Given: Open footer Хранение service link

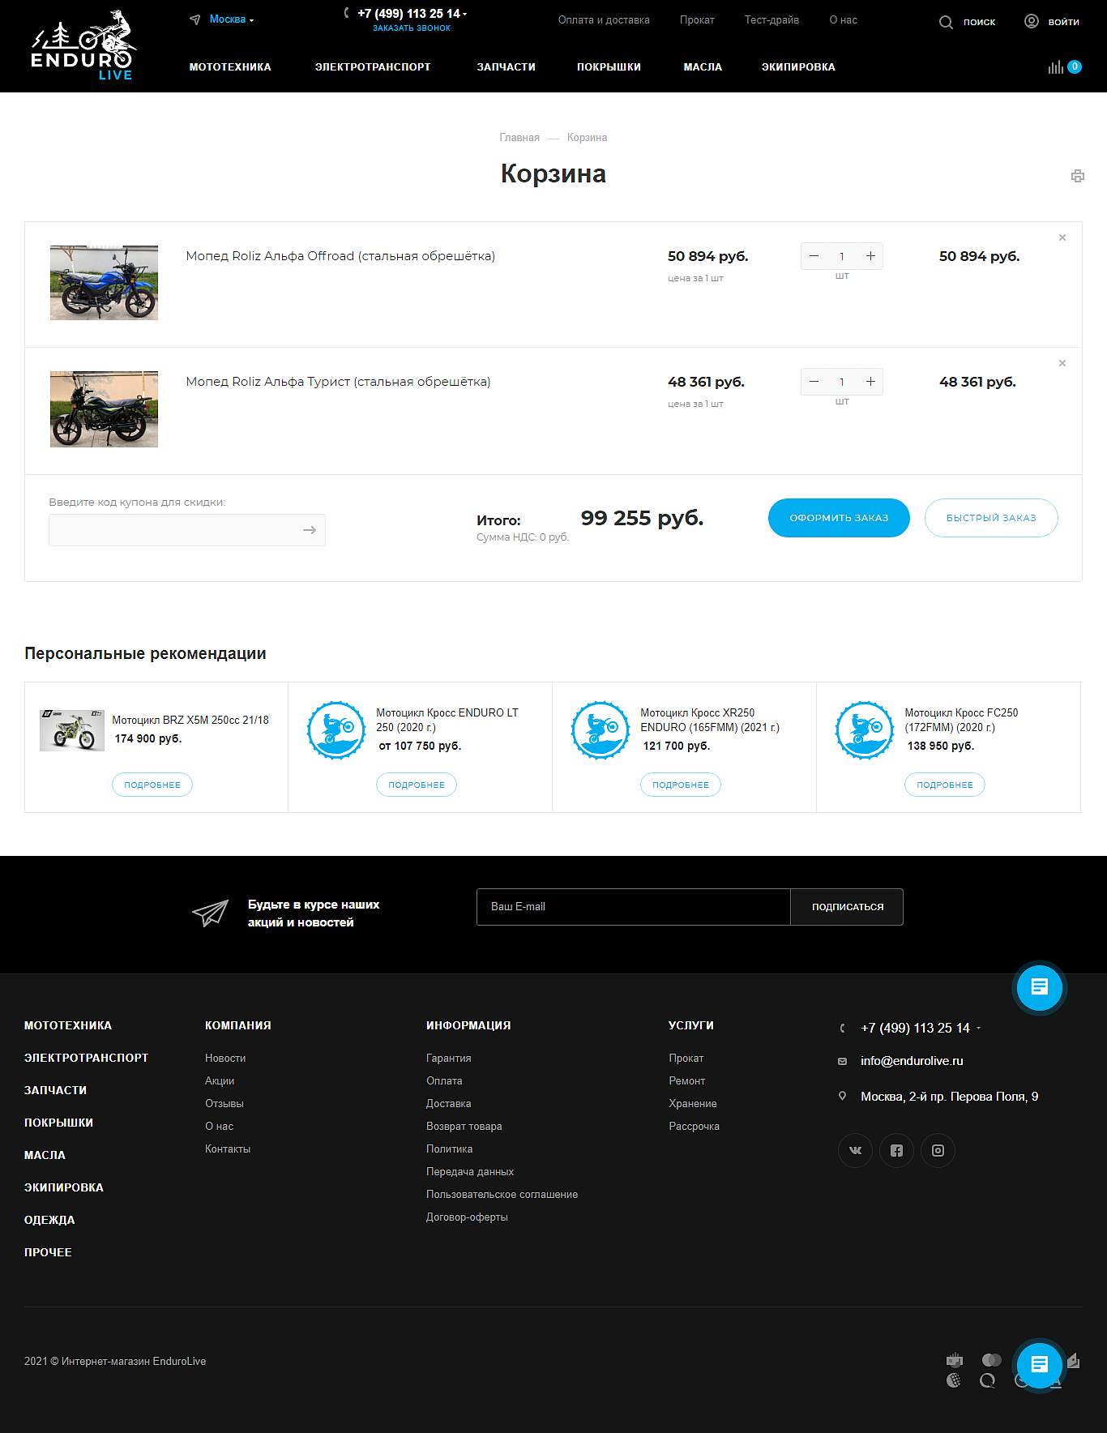Looking at the screenshot, I should tap(693, 1104).
